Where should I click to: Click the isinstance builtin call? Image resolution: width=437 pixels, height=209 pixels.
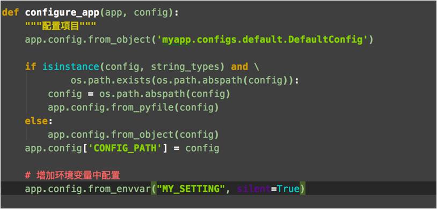[70, 67]
